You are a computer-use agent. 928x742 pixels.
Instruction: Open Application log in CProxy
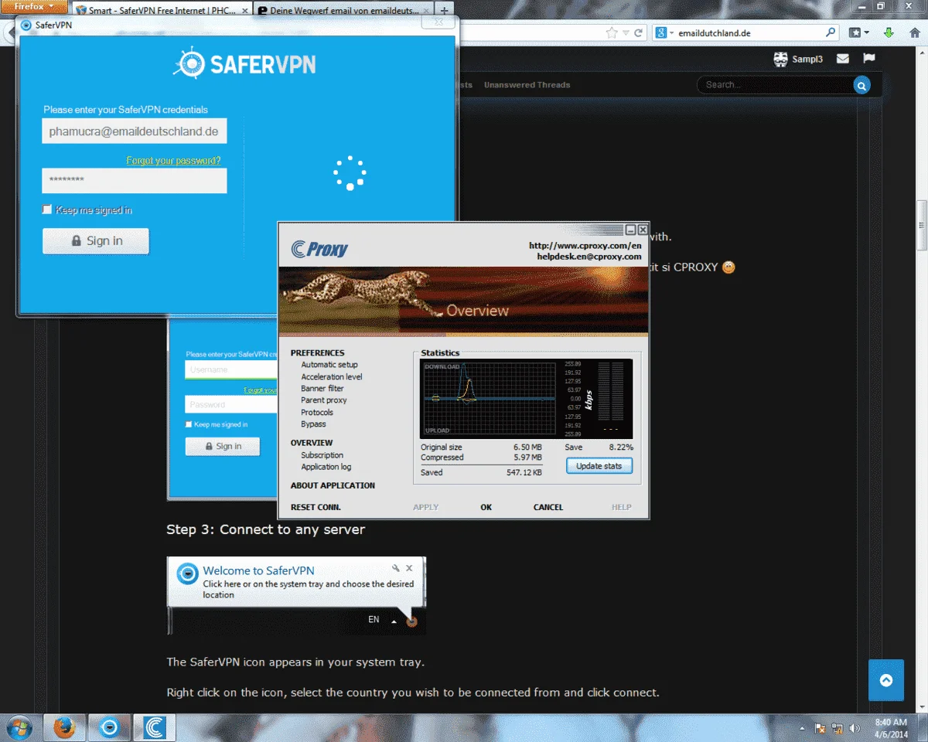click(326, 467)
